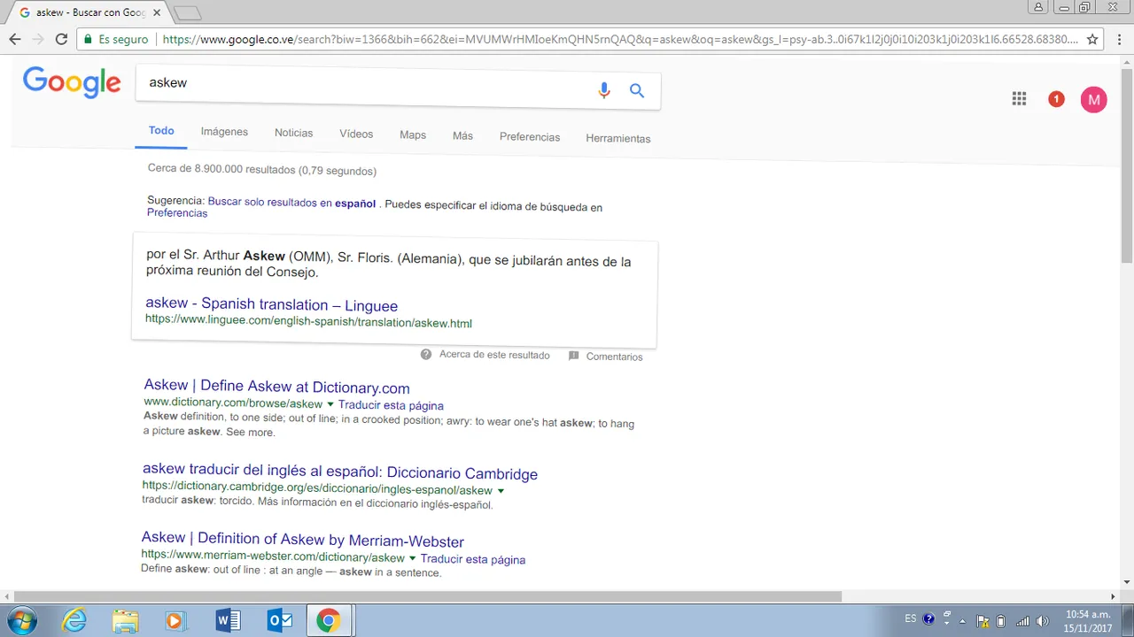
Task: Open a new Chrome tab
Action: tap(187, 12)
